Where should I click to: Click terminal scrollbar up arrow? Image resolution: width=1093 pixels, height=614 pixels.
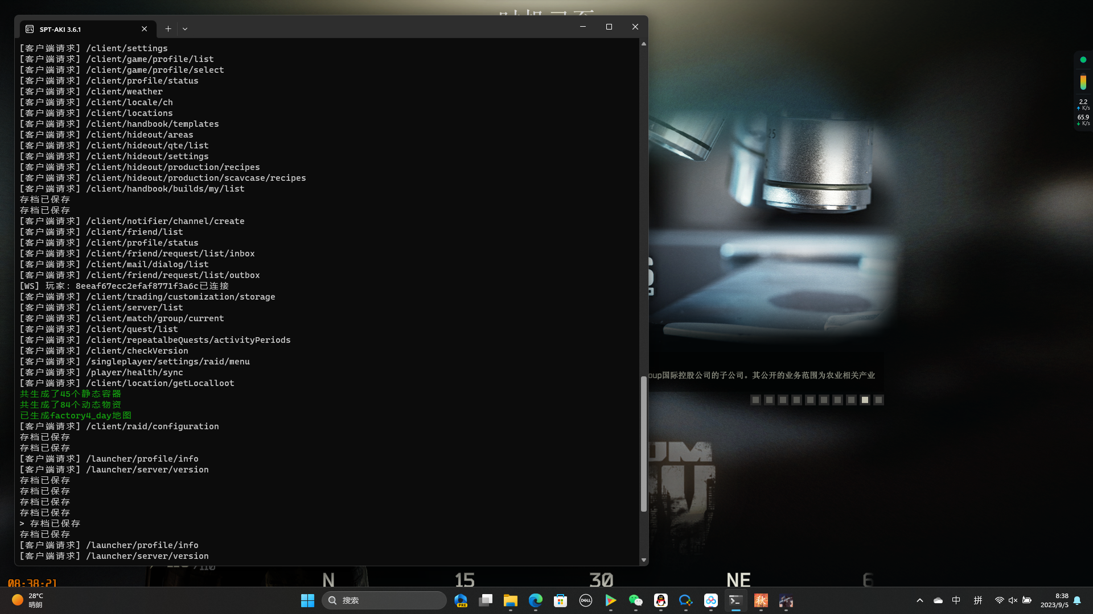(644, 44)
